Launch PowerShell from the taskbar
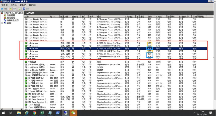Viewport: 216px width, 116px height. [58, 113]
